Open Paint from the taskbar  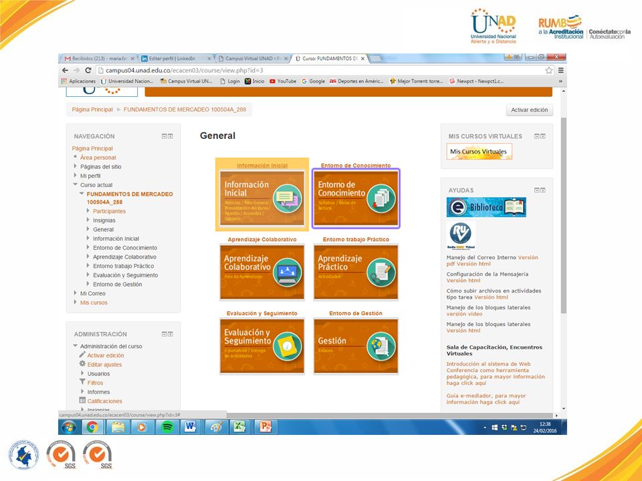point(216,427)
